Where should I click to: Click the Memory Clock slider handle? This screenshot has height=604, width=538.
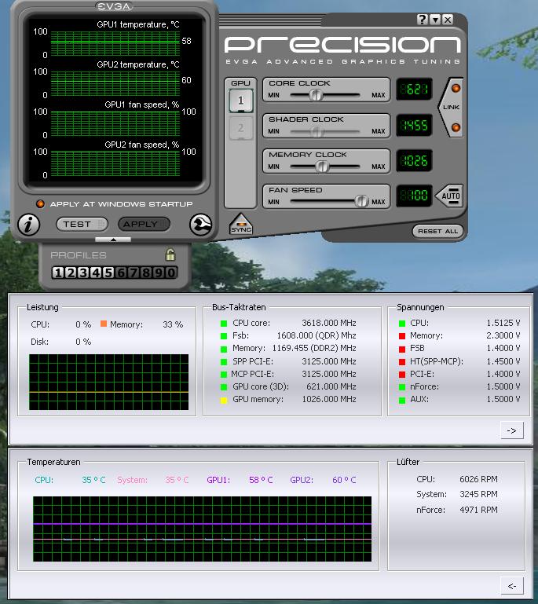[322, 167]
